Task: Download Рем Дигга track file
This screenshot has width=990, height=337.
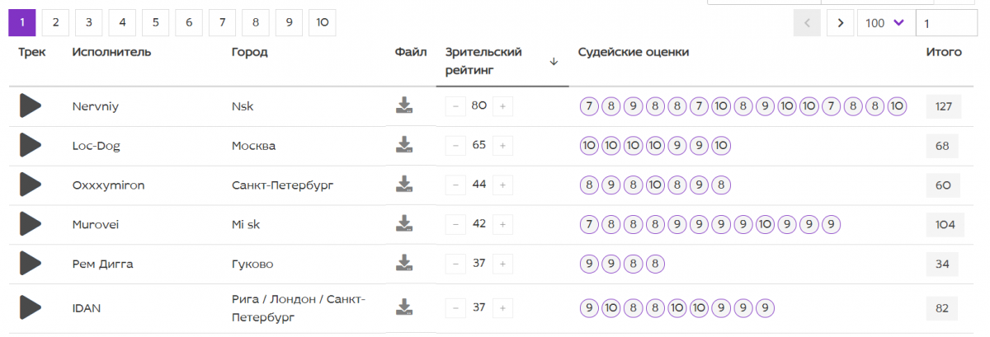Action: [x=403, y=263]
